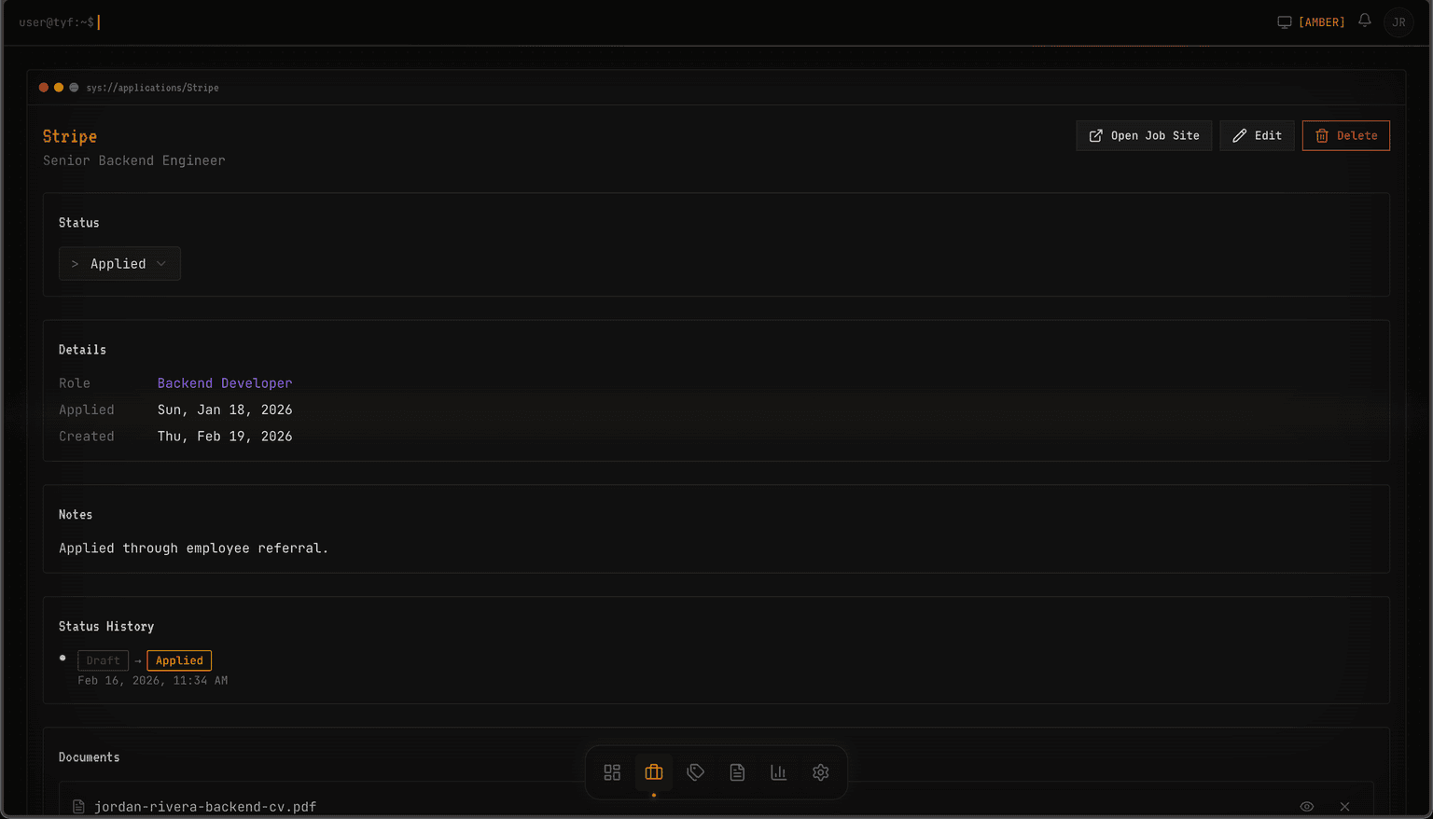Click the user@tyf terminal prompt field
Viewport: 1433px width, 819px height.
pos(60,22)
